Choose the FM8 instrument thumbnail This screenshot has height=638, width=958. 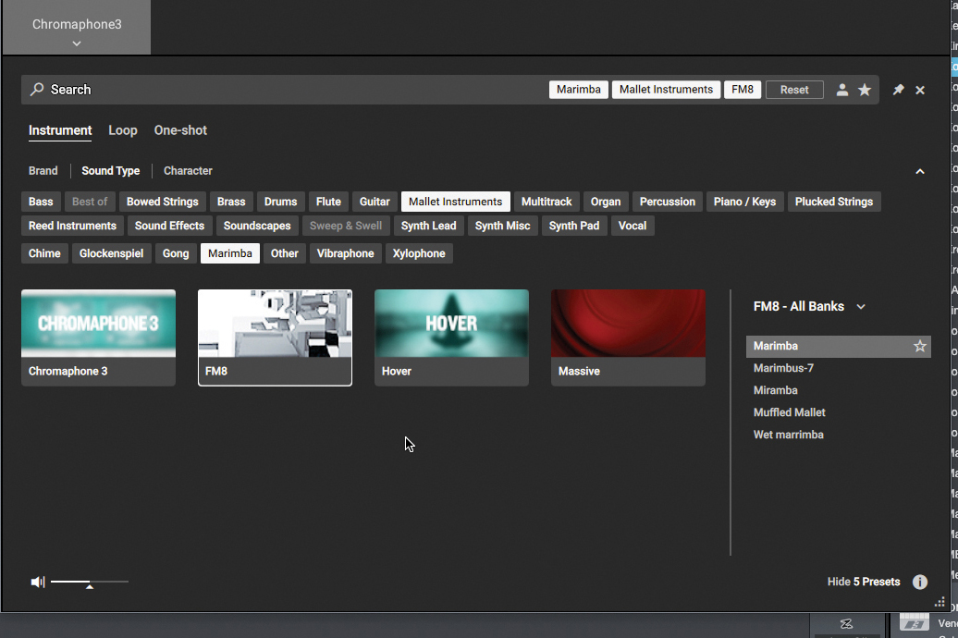pyautogui.click(x=275, y=337)
